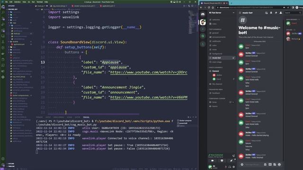Join the General voice channel
This screenshot has height=170, width=303.
(x=215, y=71)
